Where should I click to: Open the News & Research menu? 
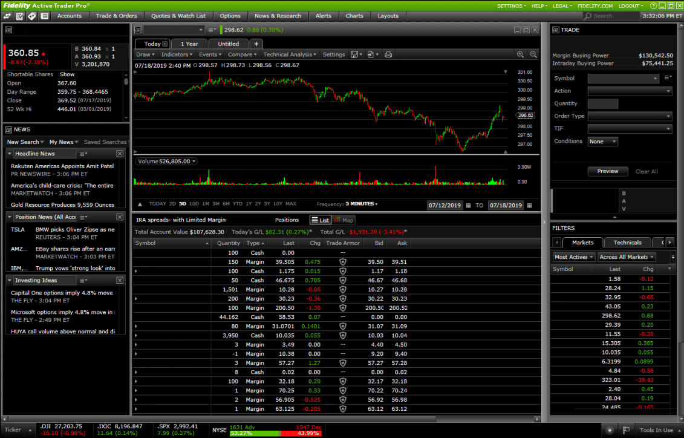click(x=278, y=16)
